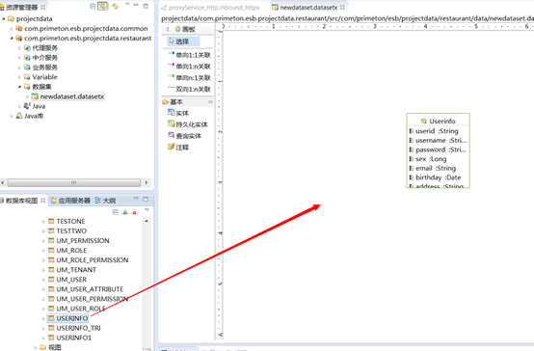Select the Userinfo entity on the canvas

pos(438,150)
